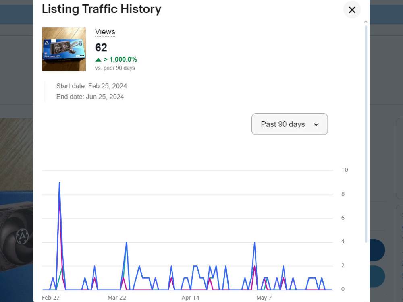Click the Start date: Feb 25, 2024 text
Screen dimensions: 403x302
click(91, 86)
